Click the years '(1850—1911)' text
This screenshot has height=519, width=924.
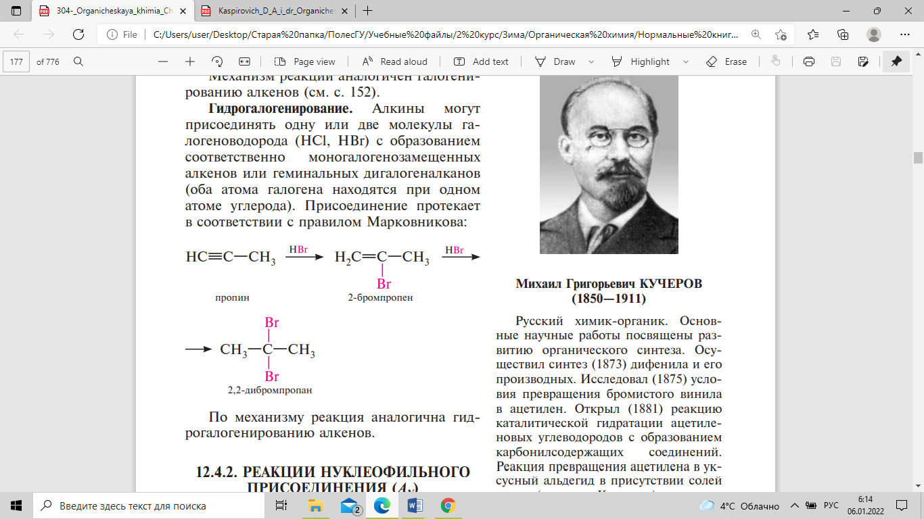[x=609, y=298]
